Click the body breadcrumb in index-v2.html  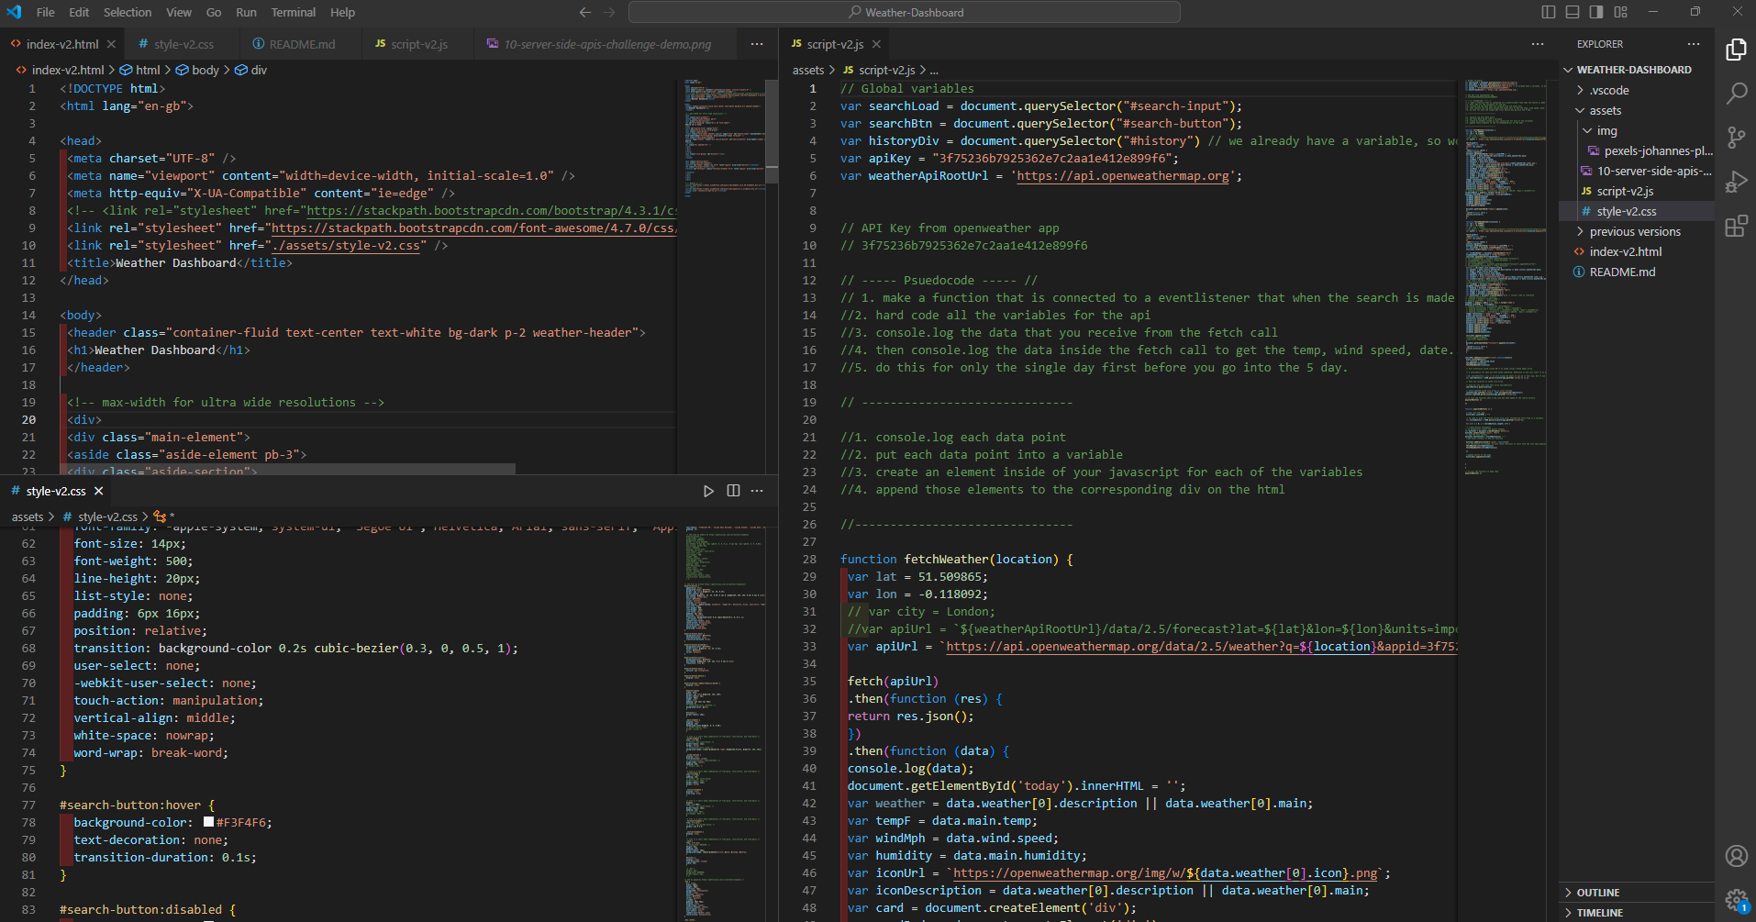click(x=205, y=70)
